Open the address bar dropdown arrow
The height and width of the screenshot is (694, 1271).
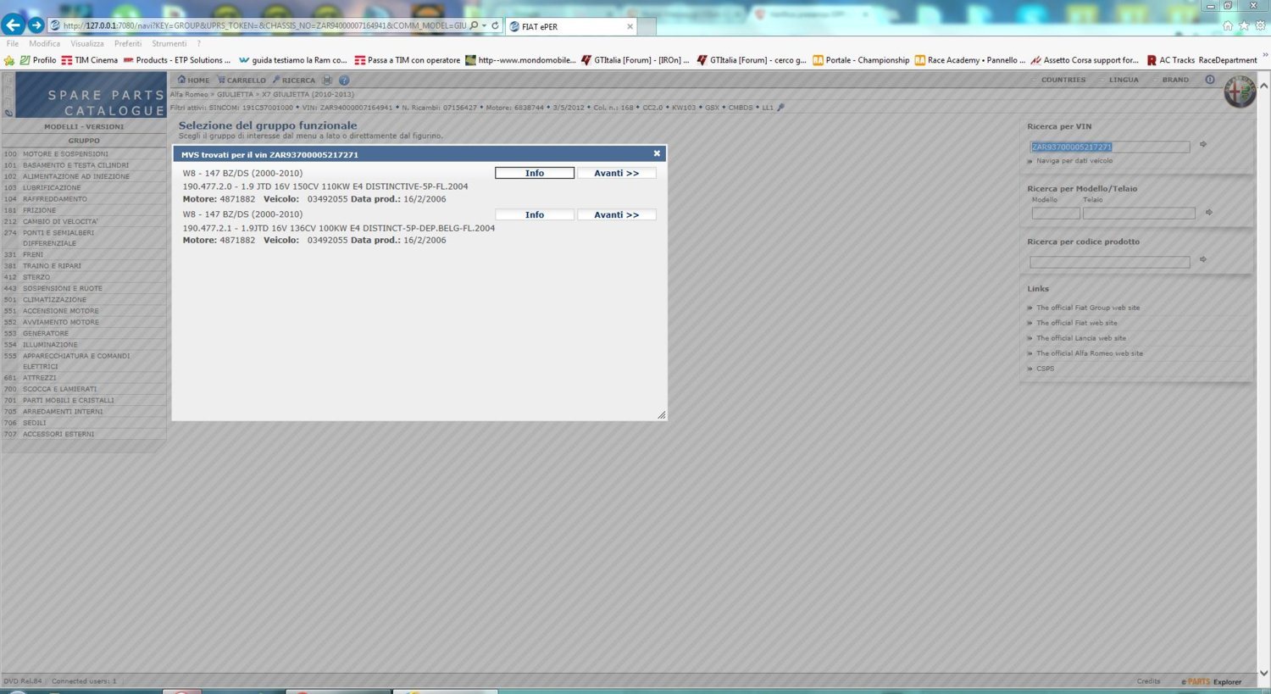pyautogui.click(x=484, y=25)
